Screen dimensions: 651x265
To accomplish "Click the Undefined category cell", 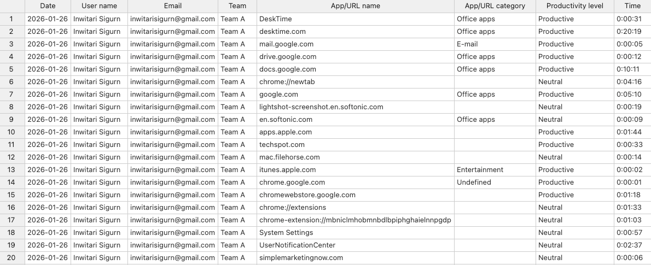I will [x=495, y=182].
